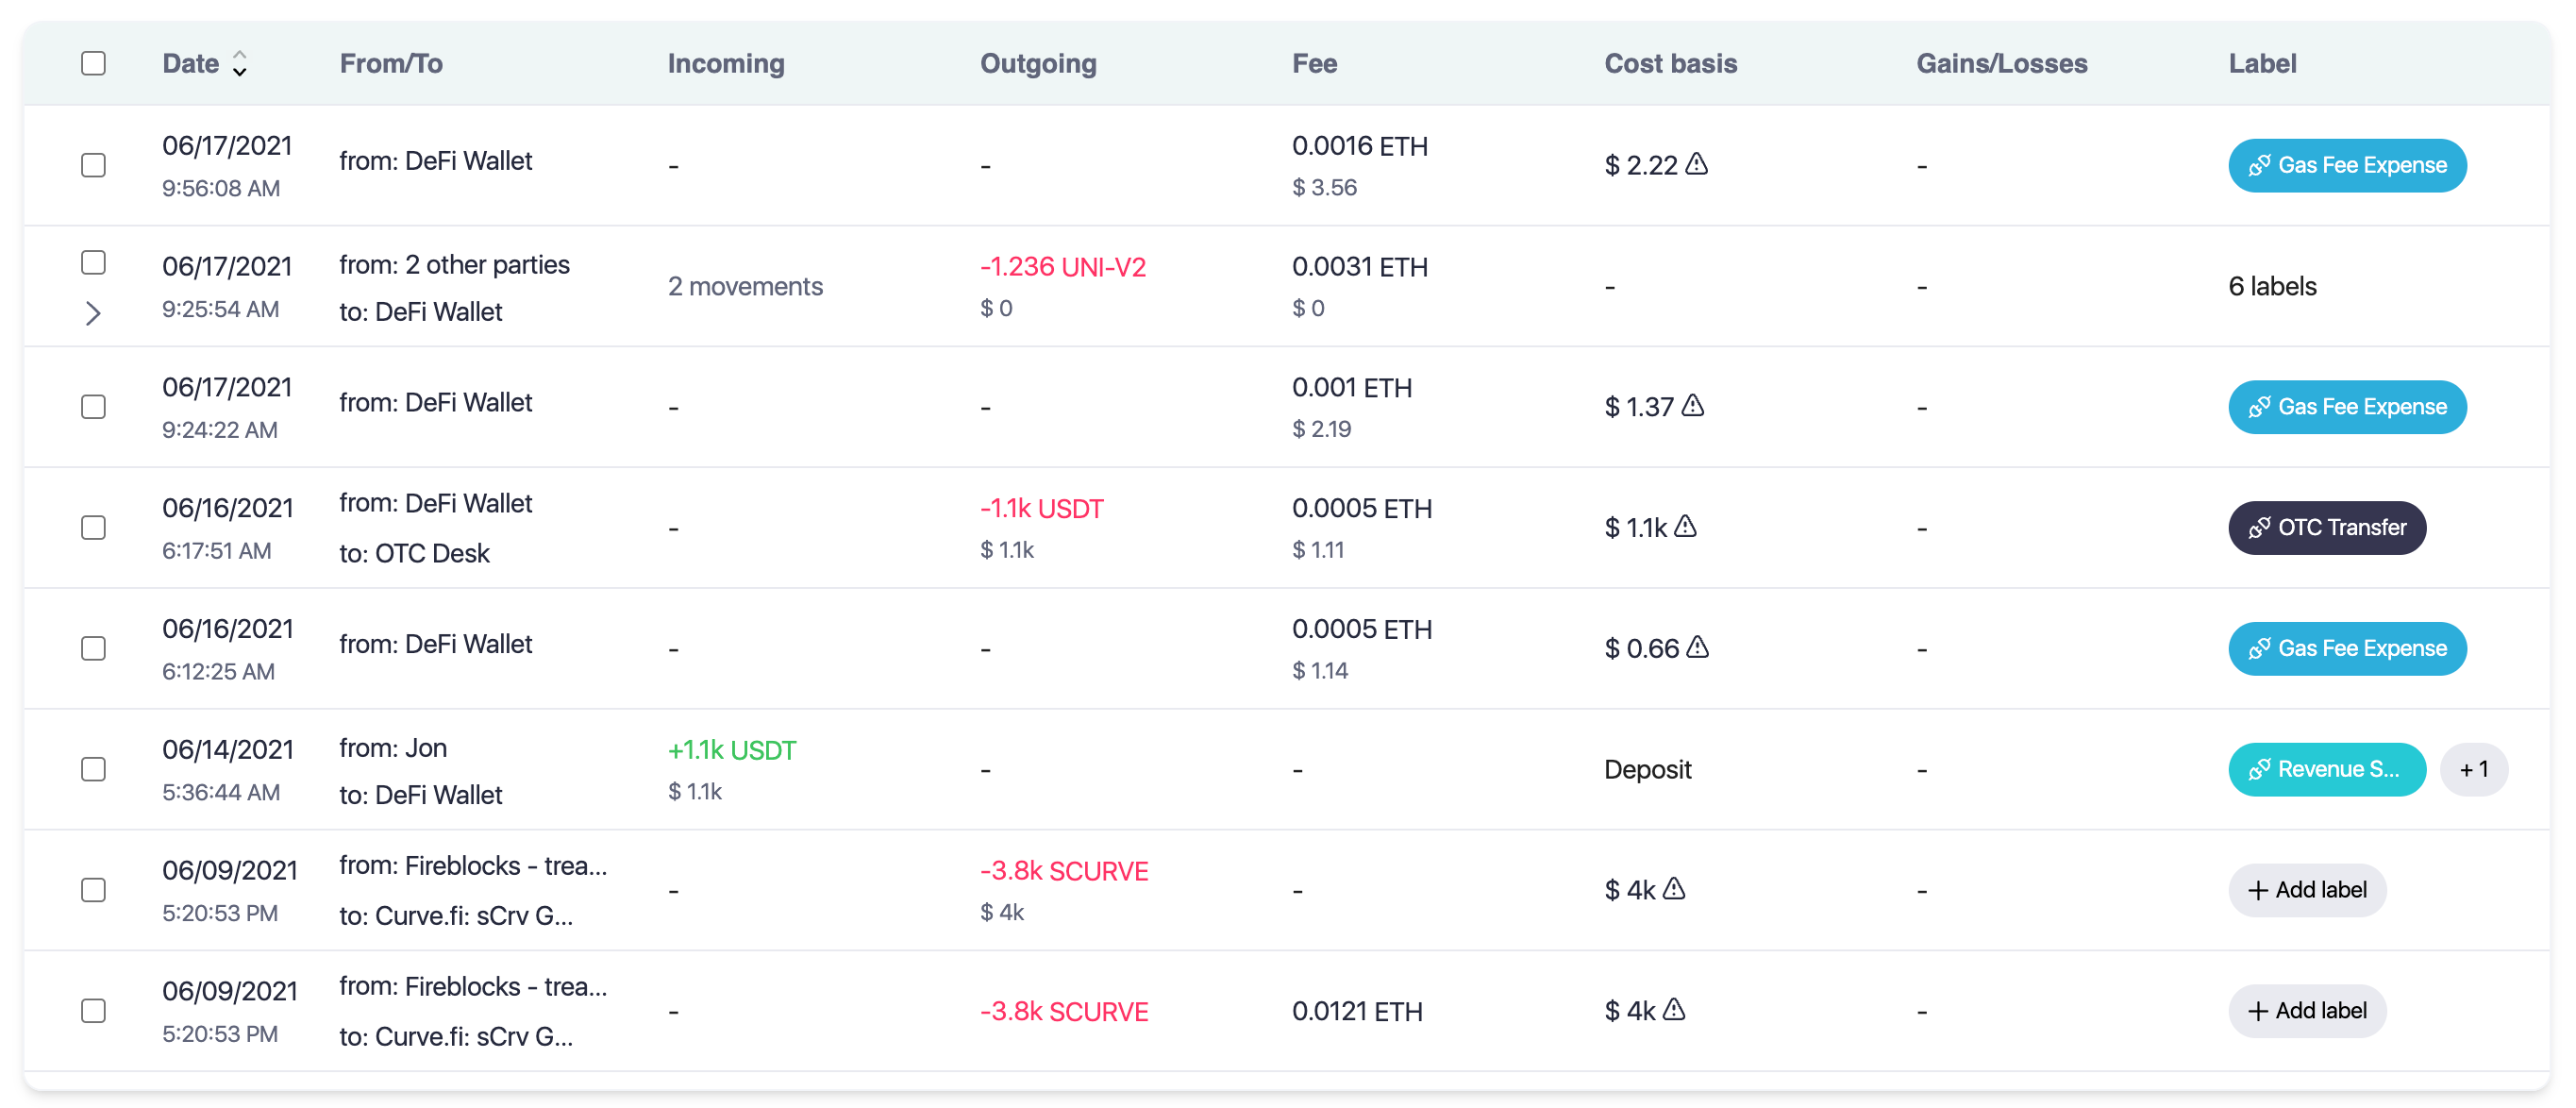The width and height of the screenshot is (2576, 1108).
Task: Open the 2 movements incoming details
Action: pyautogui.click(x=745, y=286)
